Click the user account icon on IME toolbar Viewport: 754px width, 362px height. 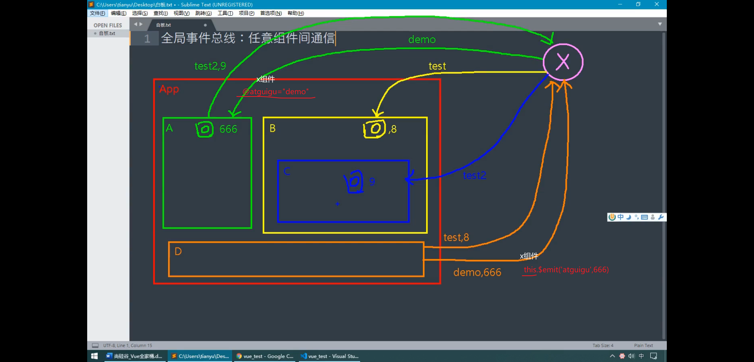(x=653, y=217)
